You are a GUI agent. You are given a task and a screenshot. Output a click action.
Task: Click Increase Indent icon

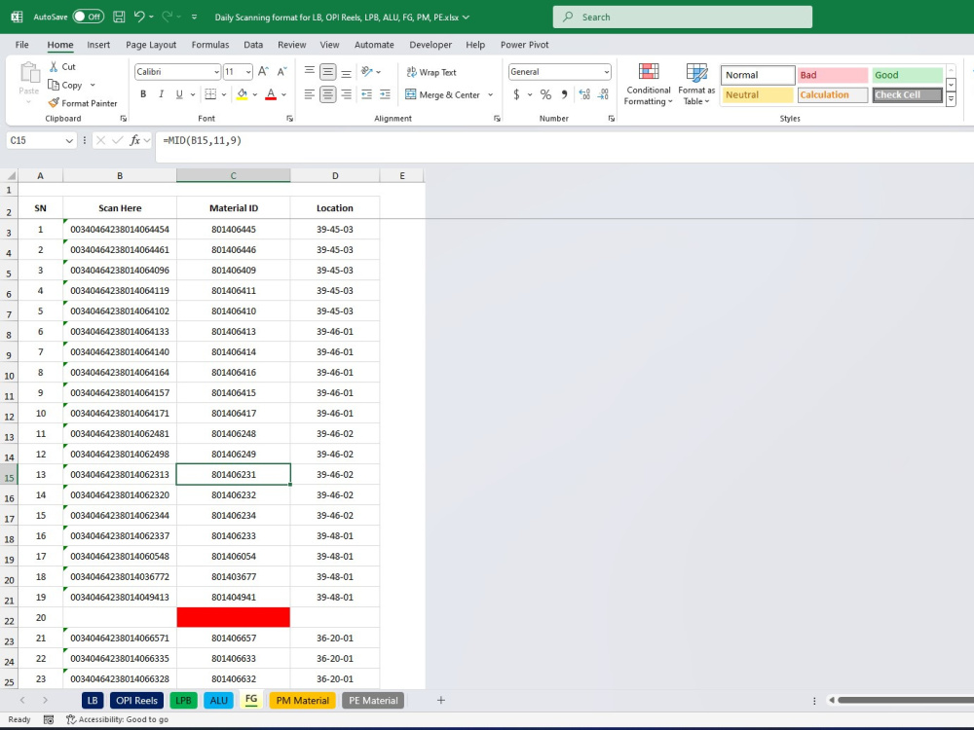pyautogui.click(x=385, y=94)
